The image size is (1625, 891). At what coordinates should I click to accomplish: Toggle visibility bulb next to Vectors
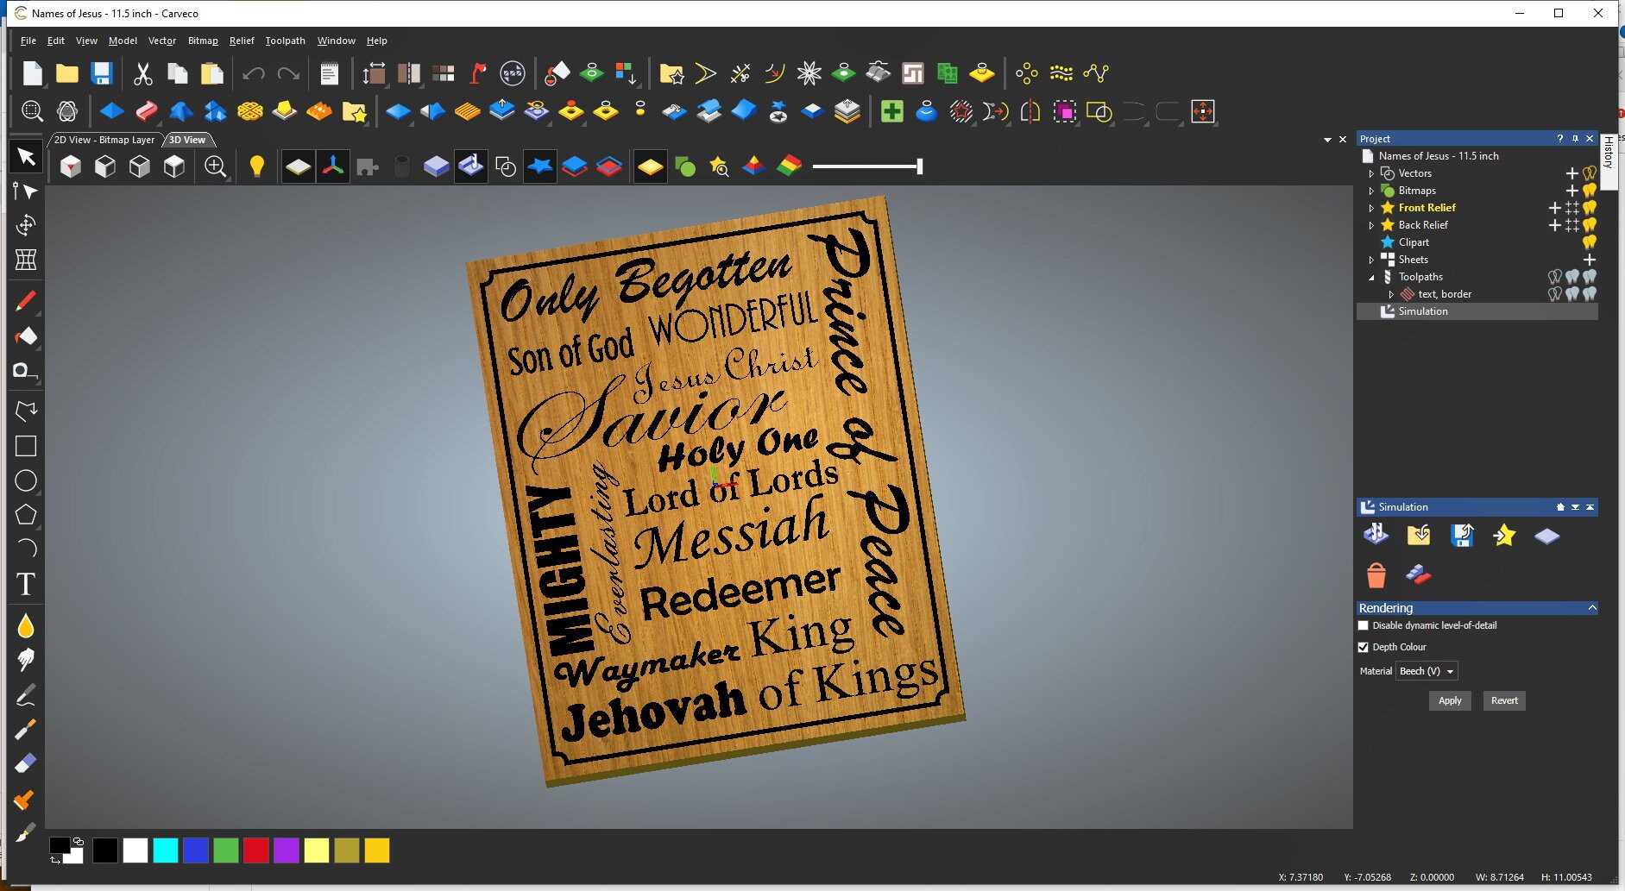pos(1589,173)
